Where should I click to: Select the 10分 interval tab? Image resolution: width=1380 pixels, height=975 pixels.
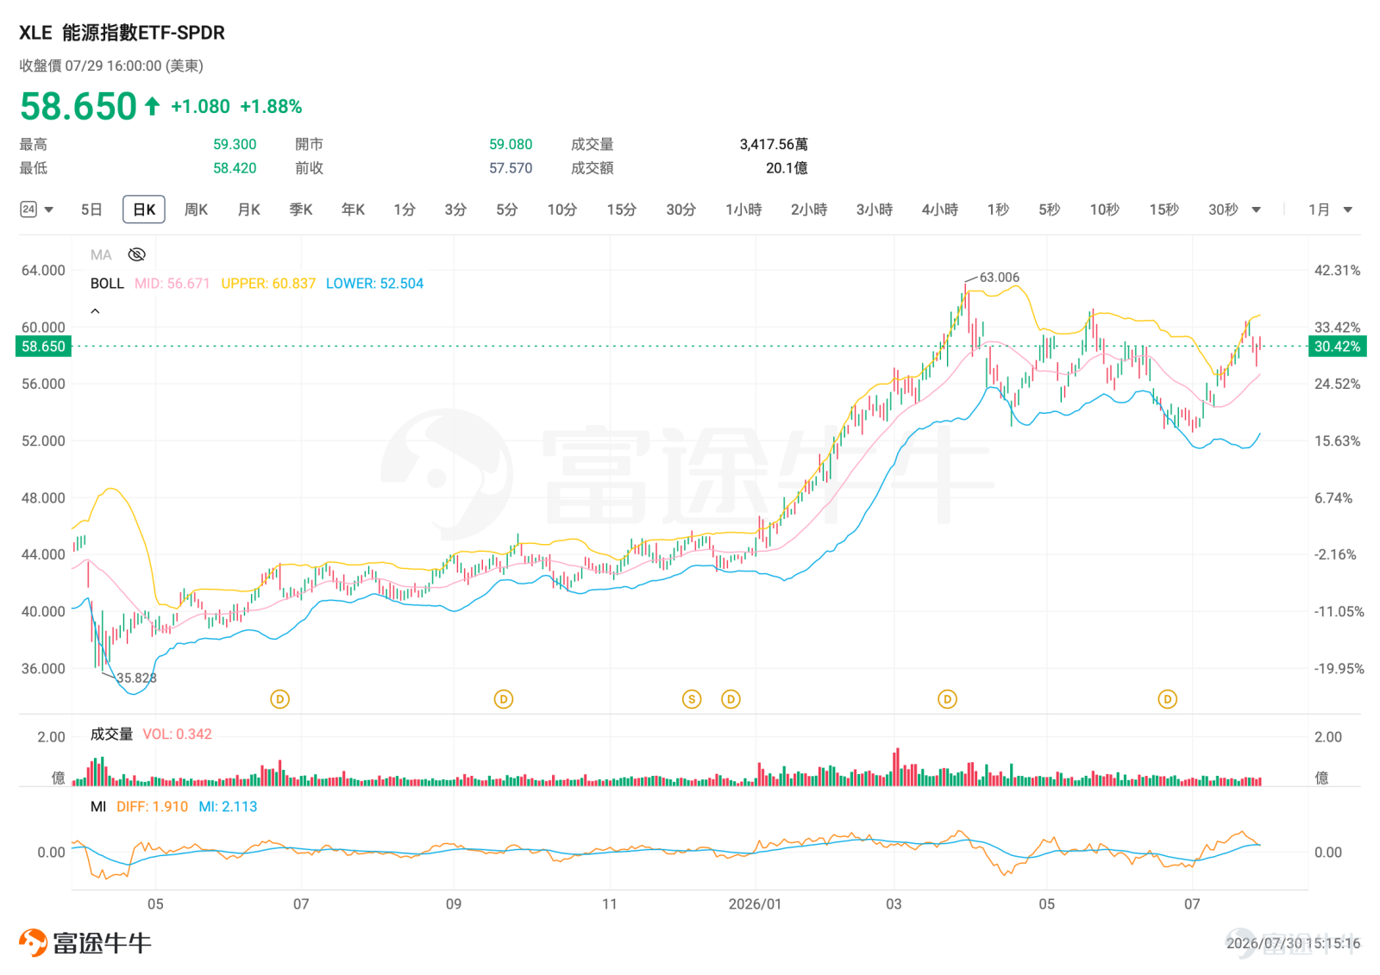562,209
